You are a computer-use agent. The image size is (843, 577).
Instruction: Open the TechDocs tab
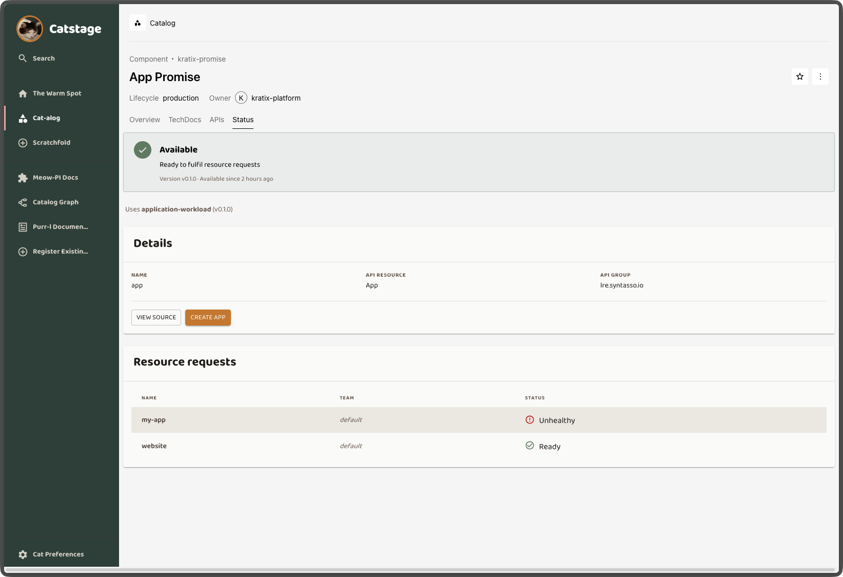pos(185,120)
